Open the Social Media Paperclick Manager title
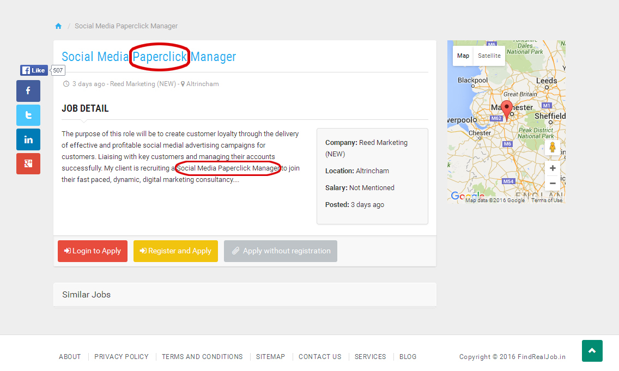Screen dimensions: 619x371 coord(149,57)
